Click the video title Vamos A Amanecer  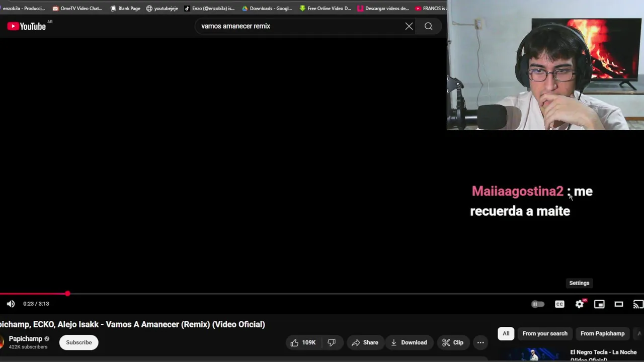coord(132,324)
